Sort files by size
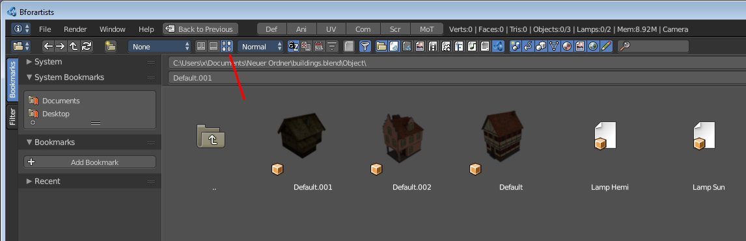This screenshot has width=746, height=241. [331, 46]
